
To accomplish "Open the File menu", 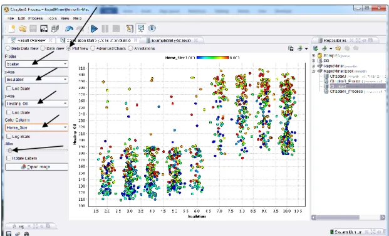I will (11, 18).
